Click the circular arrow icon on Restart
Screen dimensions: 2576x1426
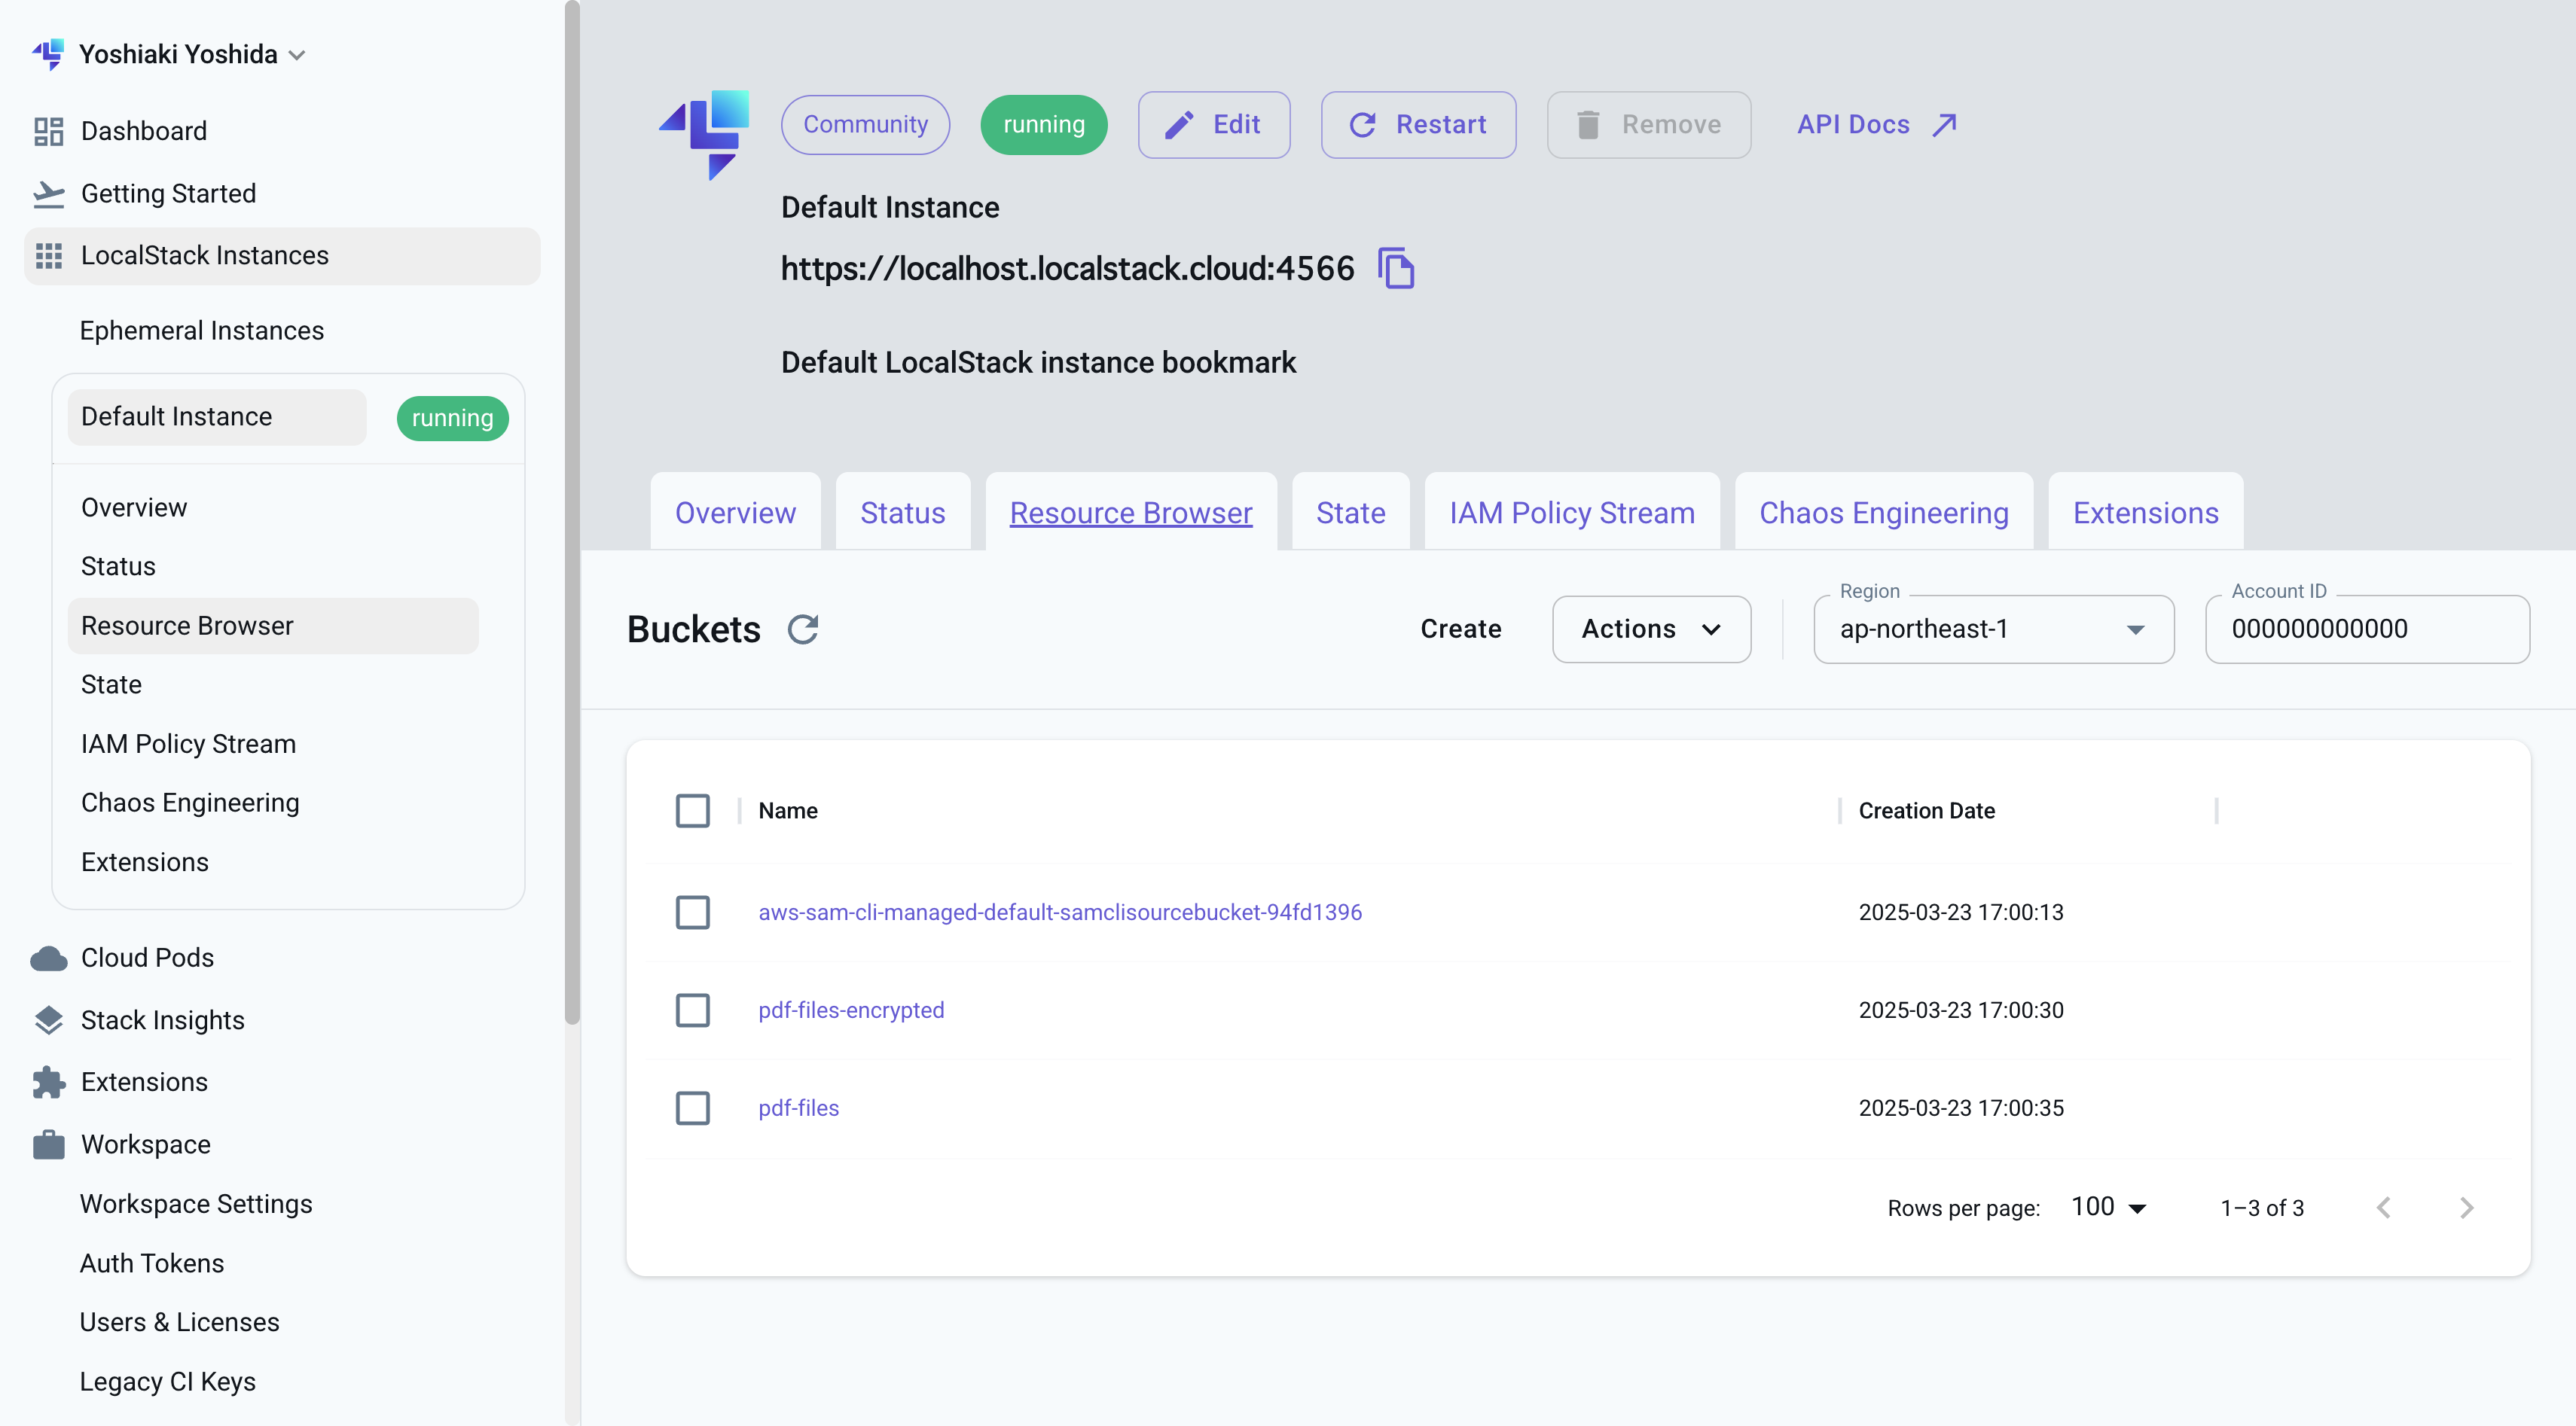coord(1362,124)
